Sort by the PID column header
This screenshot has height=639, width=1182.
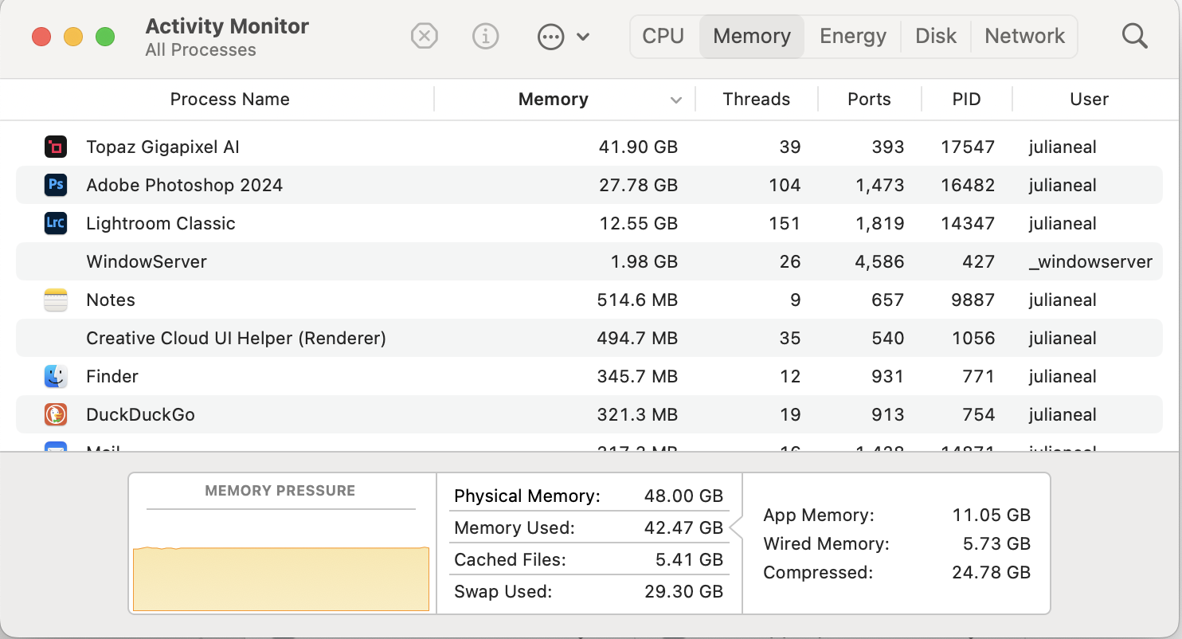click(x=966, y=100)
